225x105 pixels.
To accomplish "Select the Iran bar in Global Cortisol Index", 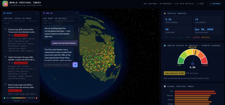I will (195, 91).
